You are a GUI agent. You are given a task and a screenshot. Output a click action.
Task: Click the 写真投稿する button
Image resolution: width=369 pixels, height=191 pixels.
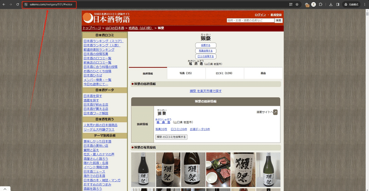pos(206,51)
